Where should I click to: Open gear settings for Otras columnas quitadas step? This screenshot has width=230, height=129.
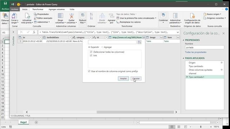[222, 70]
